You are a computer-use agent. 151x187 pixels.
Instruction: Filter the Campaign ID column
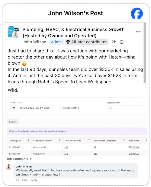click(28, 141)
